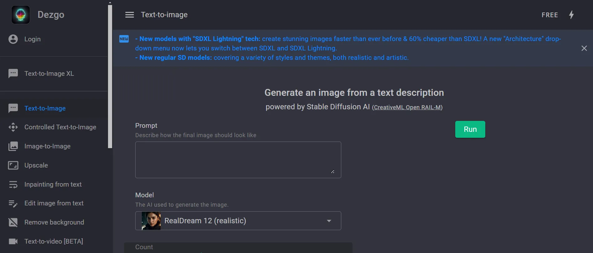593x253 pixels.
Task: Click "New regular SD models:" banner text
Action: 176,58
